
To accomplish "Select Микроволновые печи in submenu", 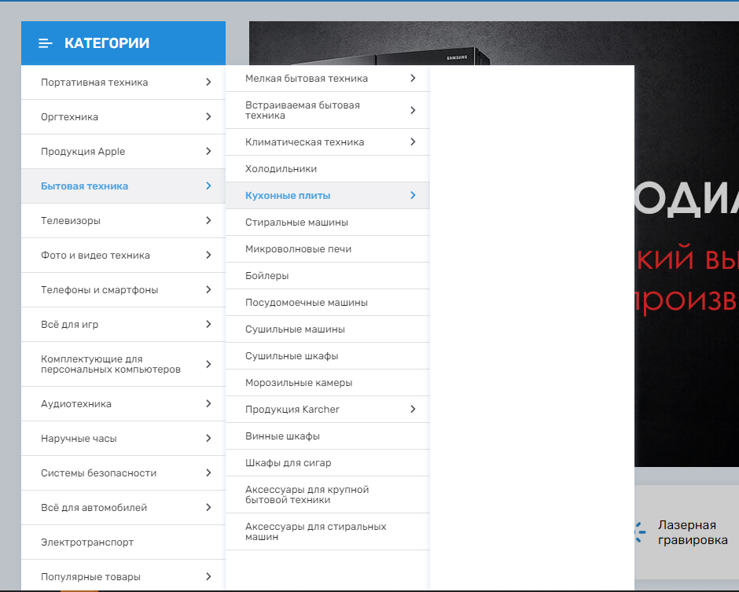I will tap(298, 249).
